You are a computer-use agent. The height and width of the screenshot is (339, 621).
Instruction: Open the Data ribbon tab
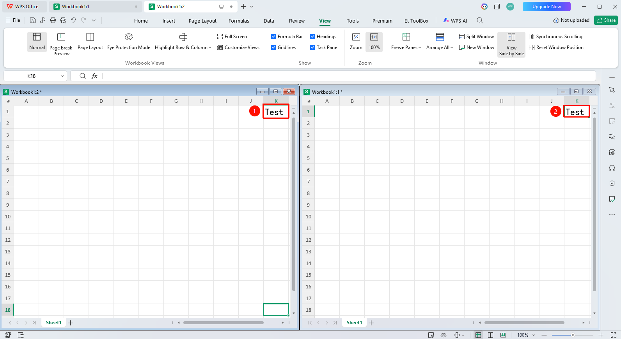[269, 21]
